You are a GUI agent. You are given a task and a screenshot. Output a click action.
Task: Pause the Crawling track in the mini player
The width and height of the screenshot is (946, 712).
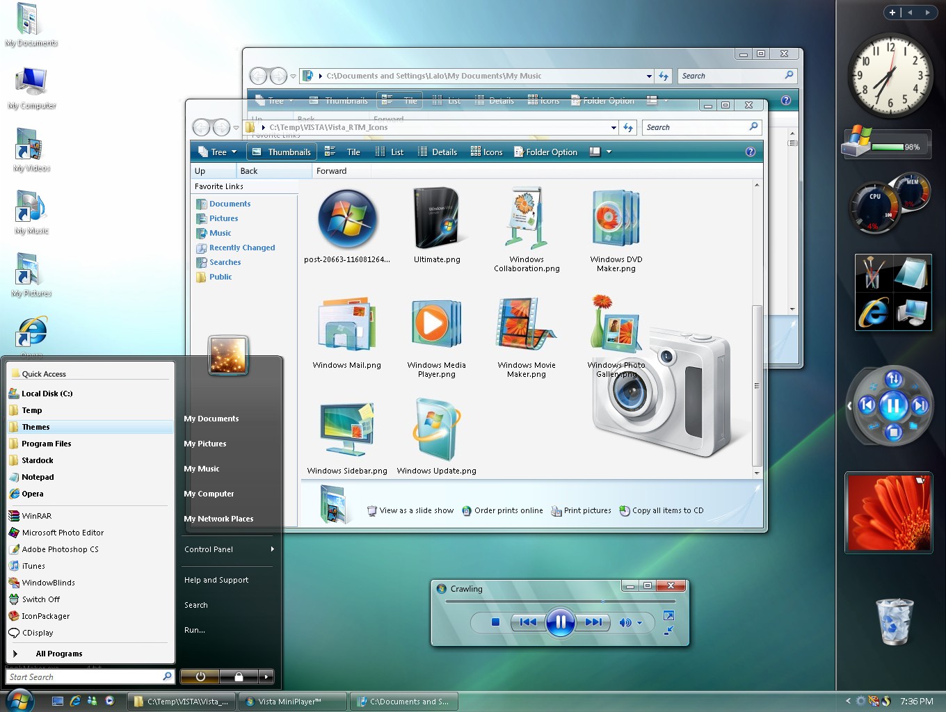561,622
